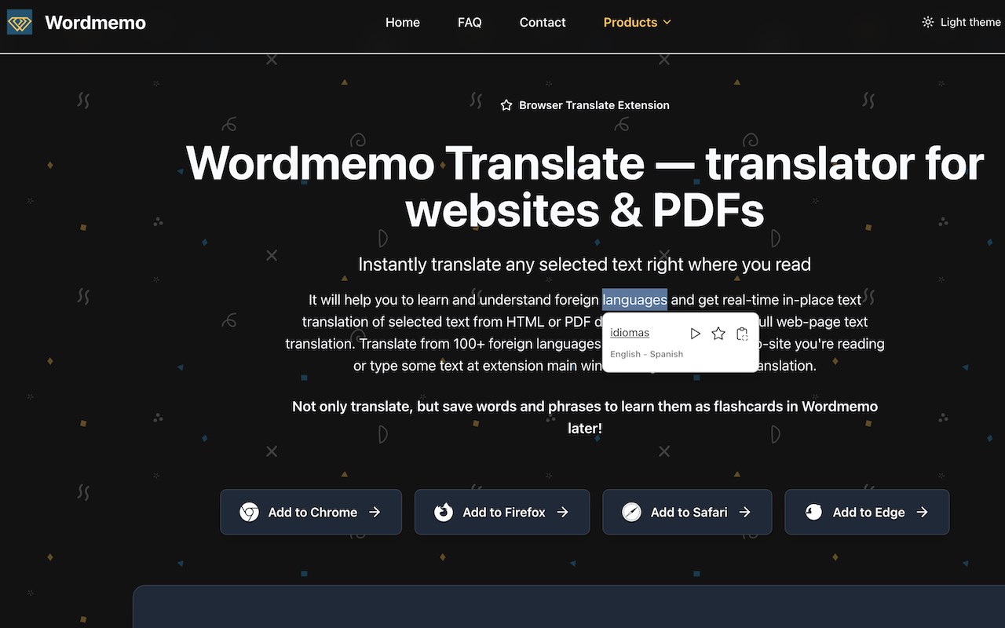Click the Add to Chrome button
The width and height of the screenshot is (1005, 628).
pyautogui.click(x=311, y=512)
